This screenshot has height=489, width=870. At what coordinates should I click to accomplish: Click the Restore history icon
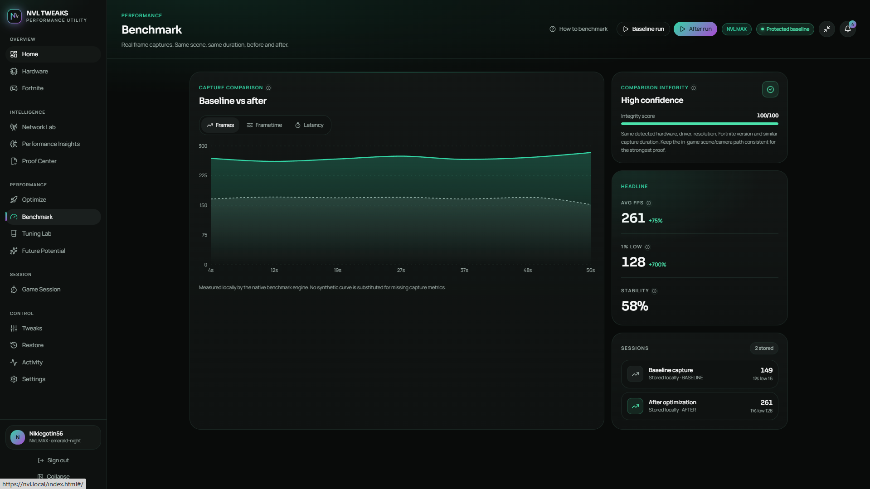click(14, 345)
